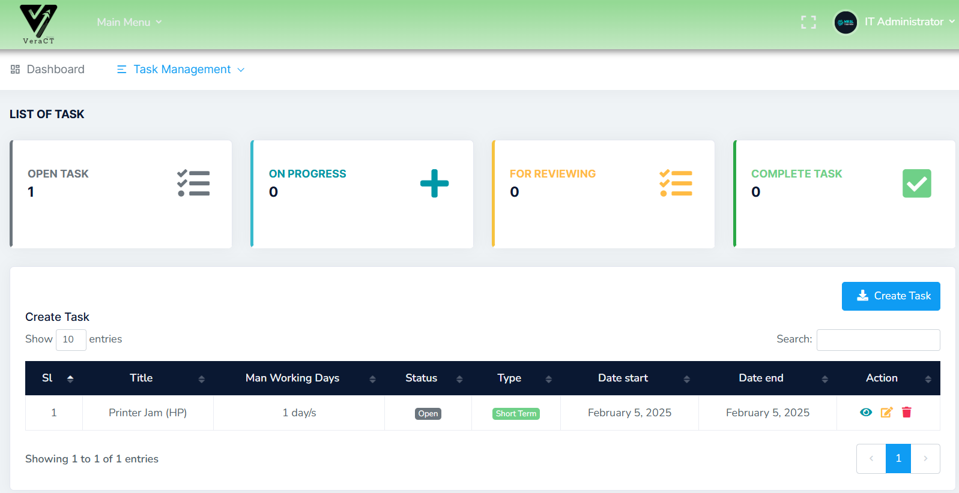Delete the Printer Jam (HP) task

907,412
